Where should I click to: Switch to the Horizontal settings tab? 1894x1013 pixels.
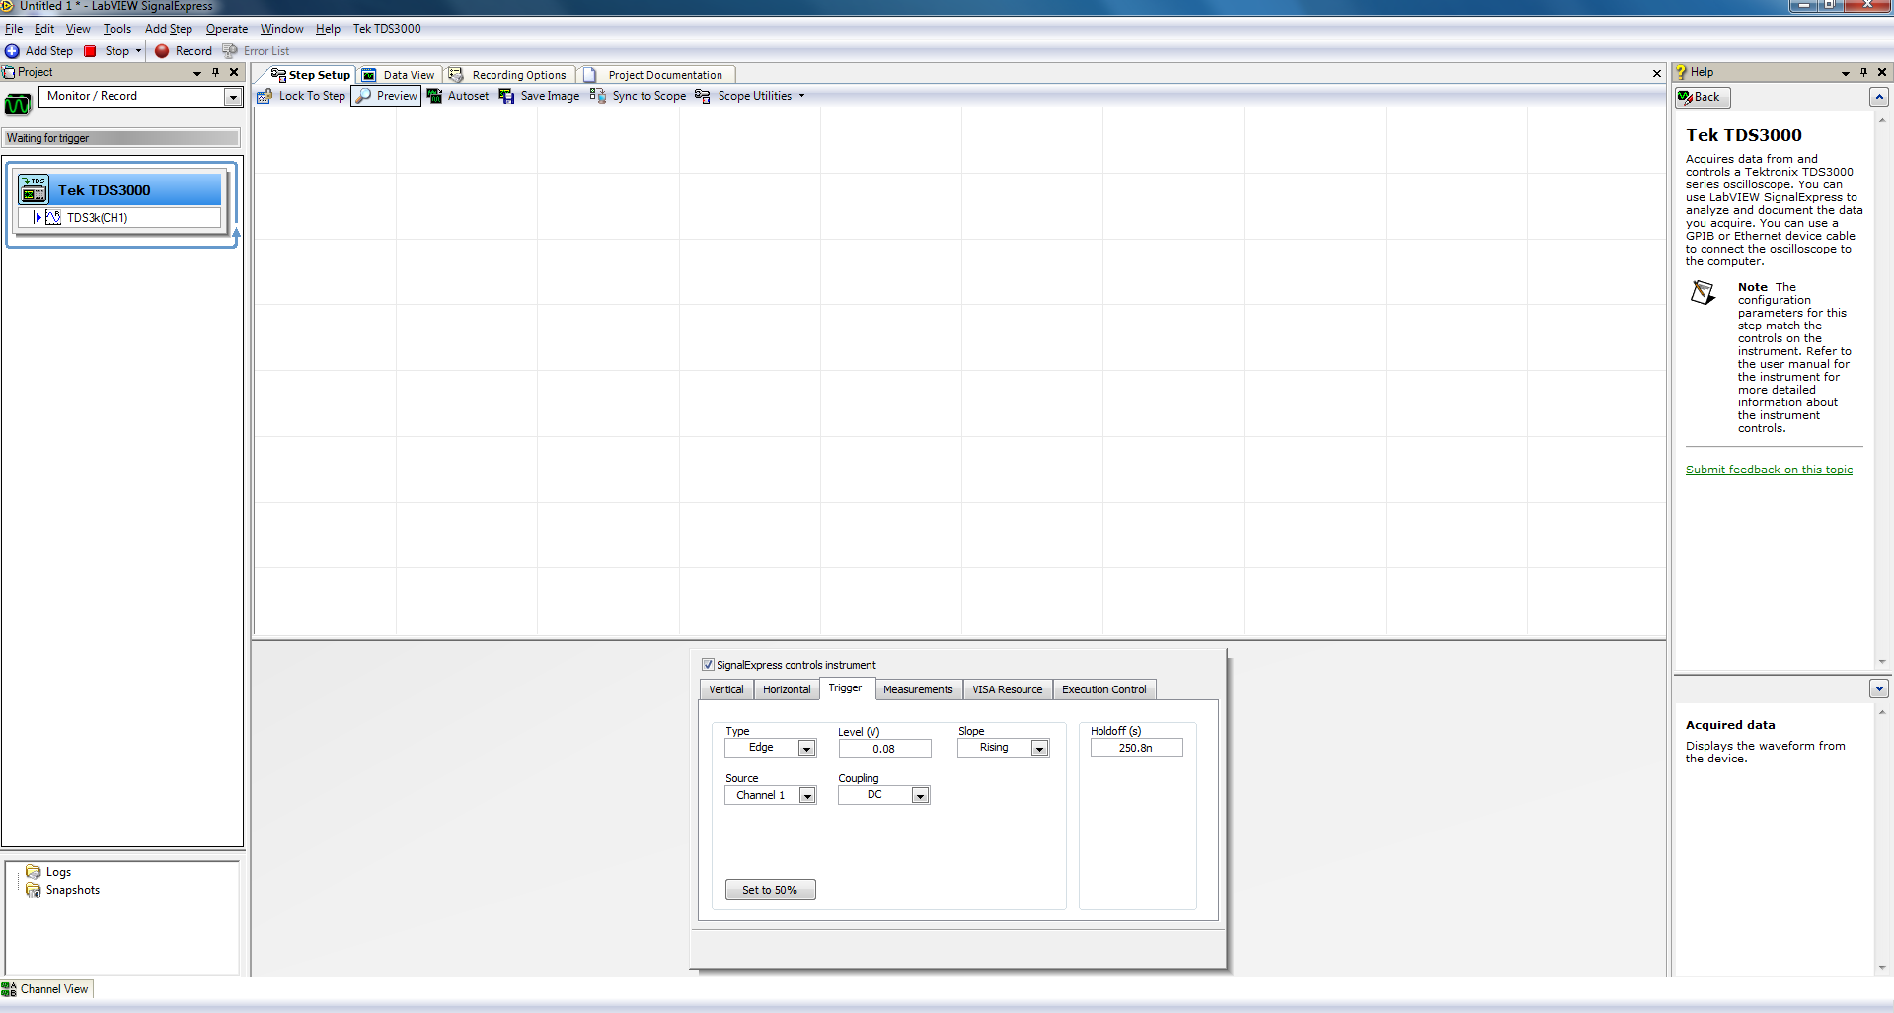(x=787, y=689)
